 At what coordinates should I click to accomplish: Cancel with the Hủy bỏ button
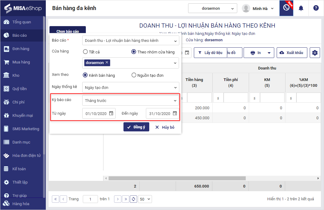[165, 127]
